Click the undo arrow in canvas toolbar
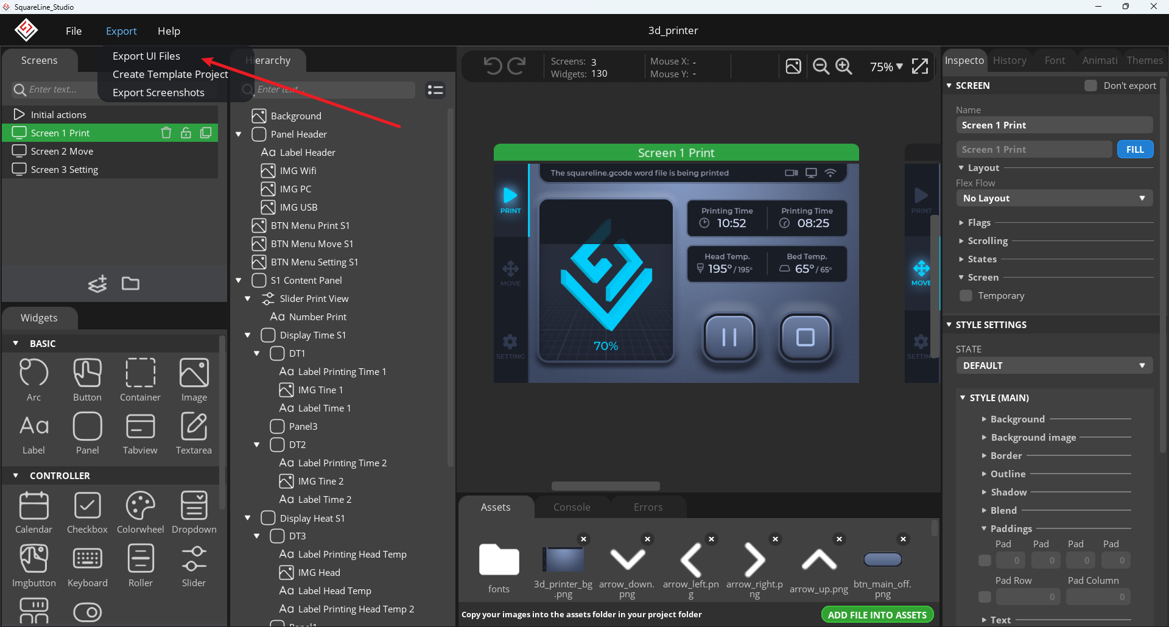Viewport: 1169px width, 627px height. point(493,66)
